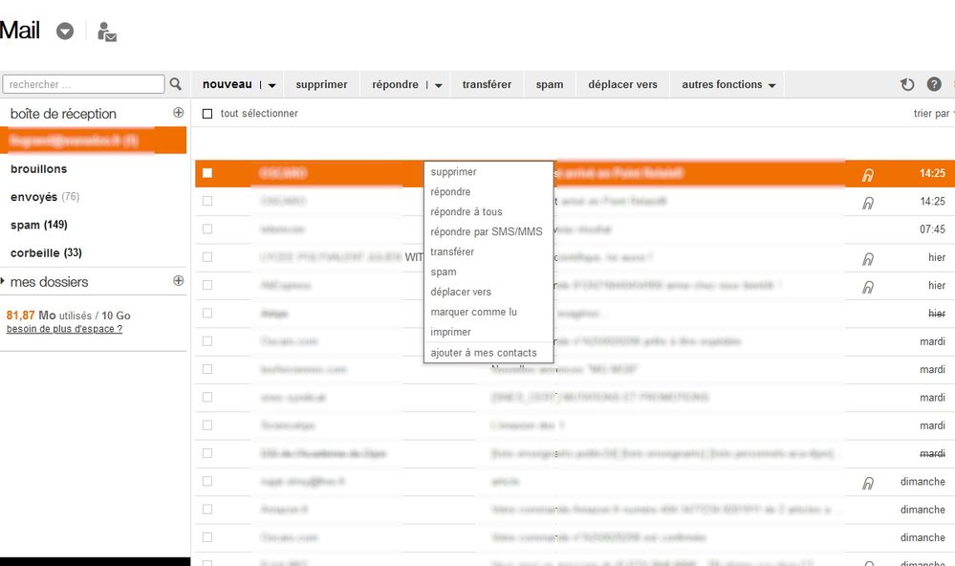The height and width of the screenshot is (566, 955).
Task: Click supprimer in the toolbar
Action: (x=321, y=85)
